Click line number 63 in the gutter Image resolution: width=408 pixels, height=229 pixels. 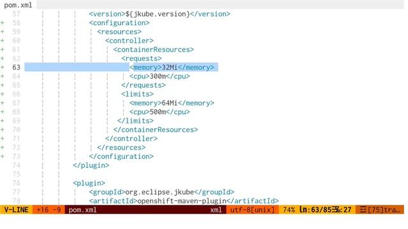[16, 67]
